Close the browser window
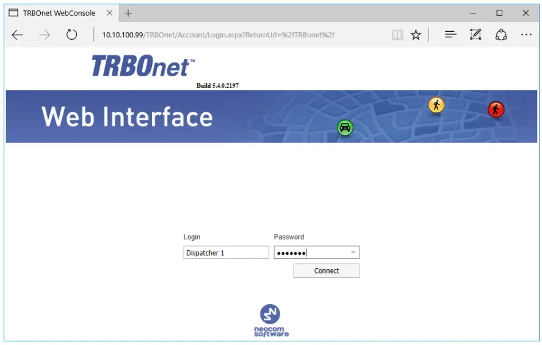The height and width of the screenshot is (345, 542). click(526, 13)
